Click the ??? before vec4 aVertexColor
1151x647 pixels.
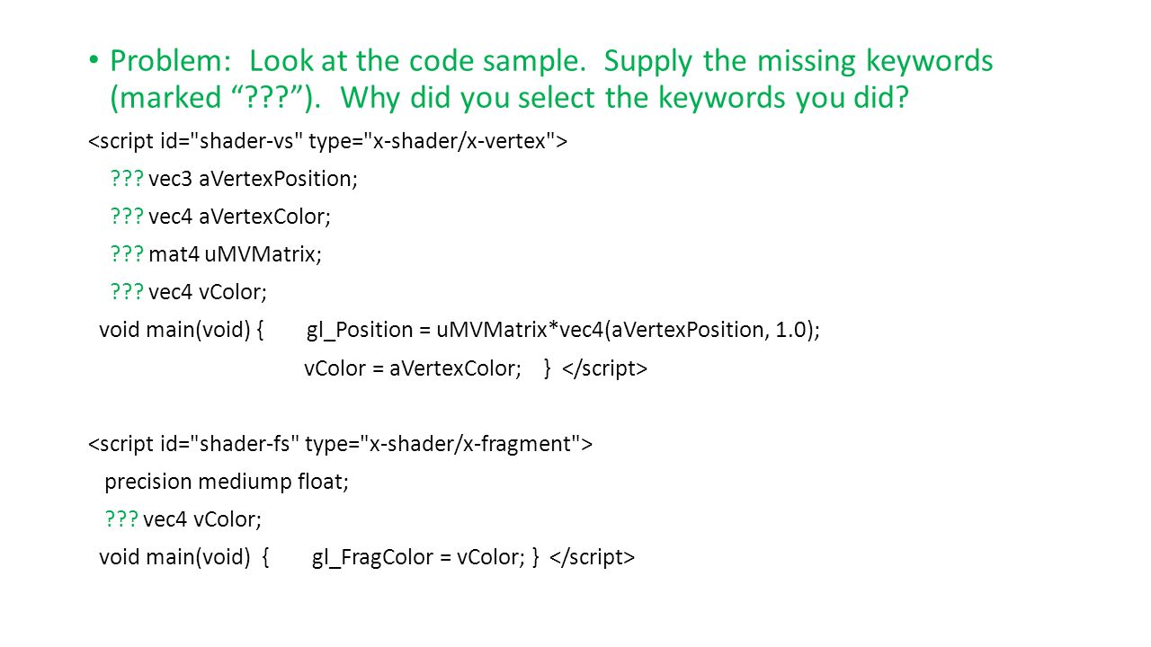[127, 217]
